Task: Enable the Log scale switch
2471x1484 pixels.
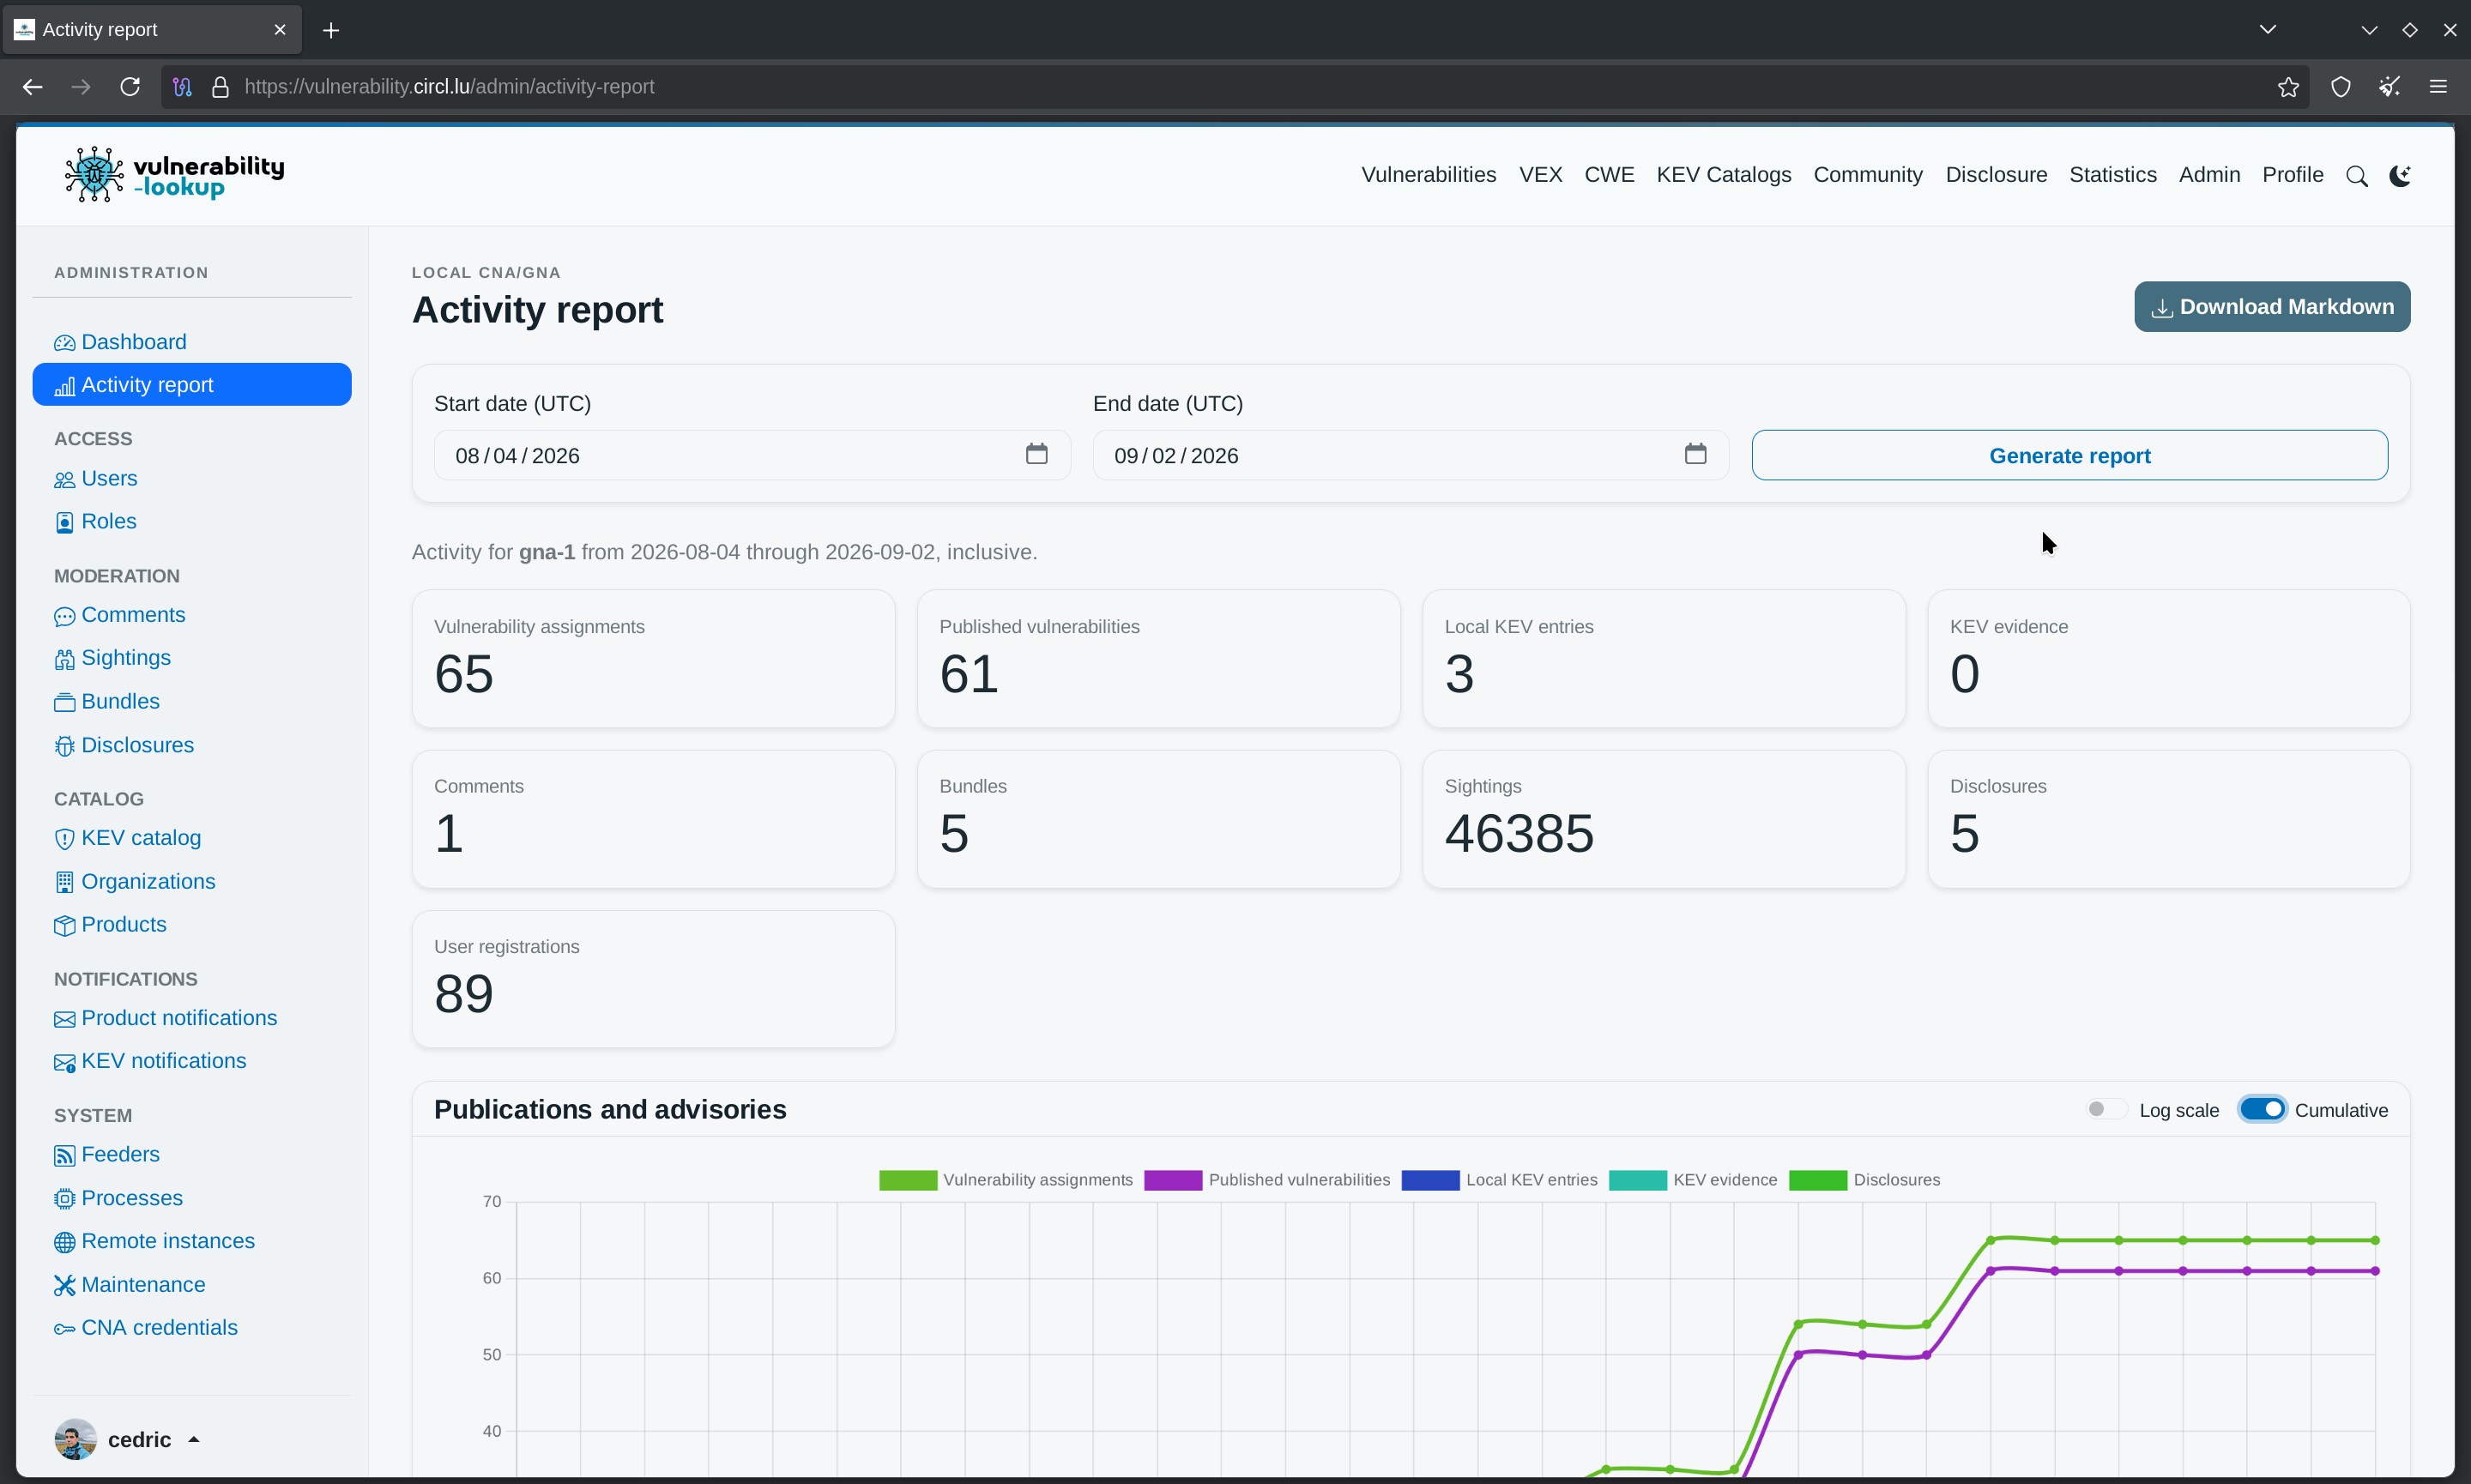Action: (x=2106, y=1109)
